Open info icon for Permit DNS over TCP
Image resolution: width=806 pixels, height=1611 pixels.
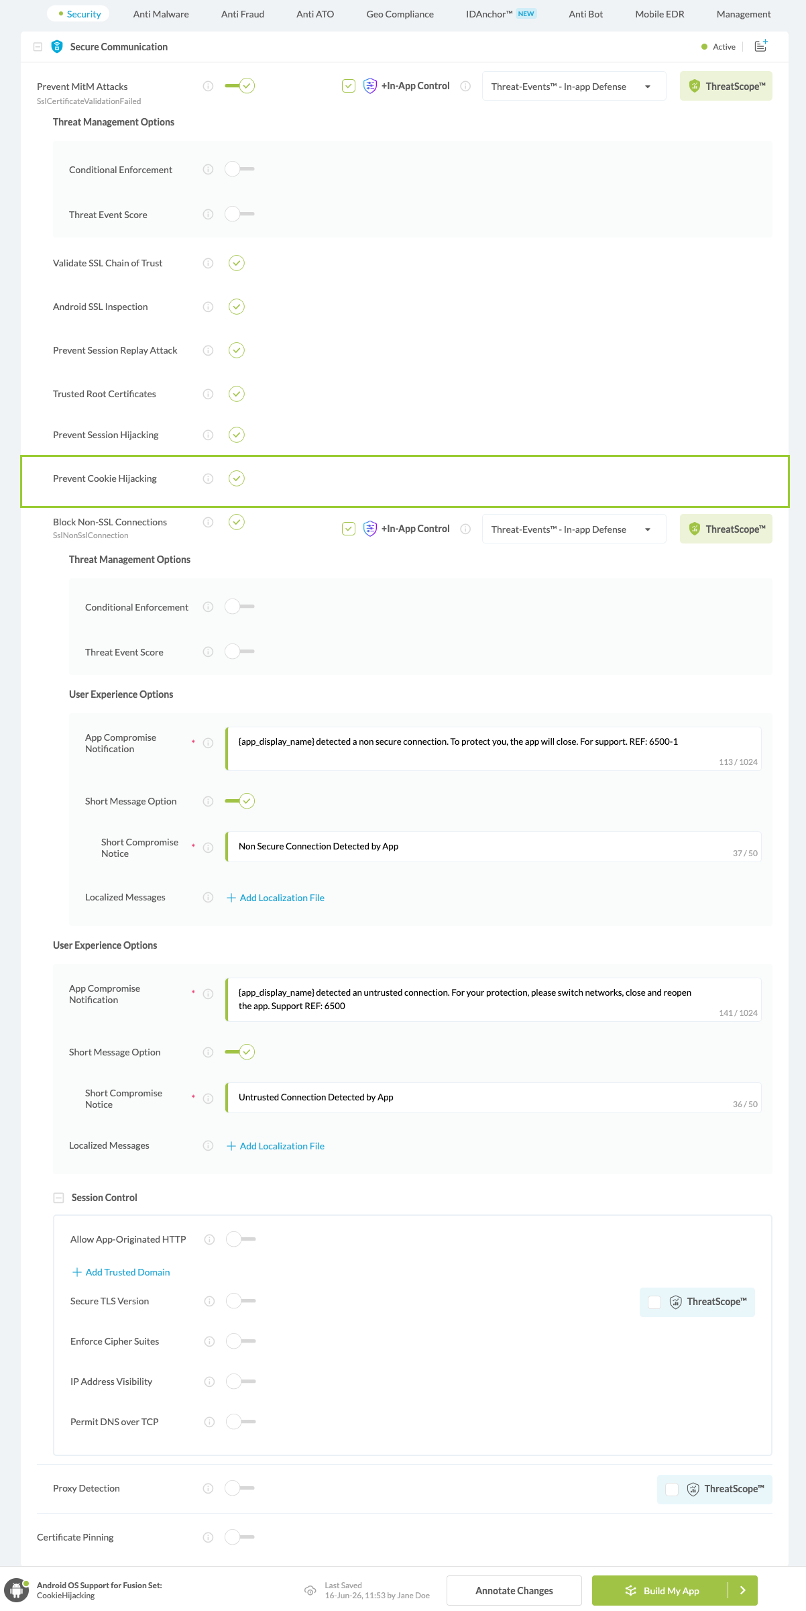(x=209, y=1422)
